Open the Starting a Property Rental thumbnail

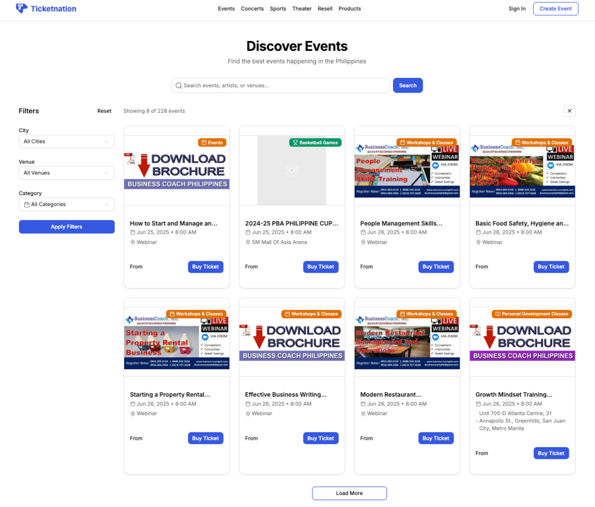177,342
